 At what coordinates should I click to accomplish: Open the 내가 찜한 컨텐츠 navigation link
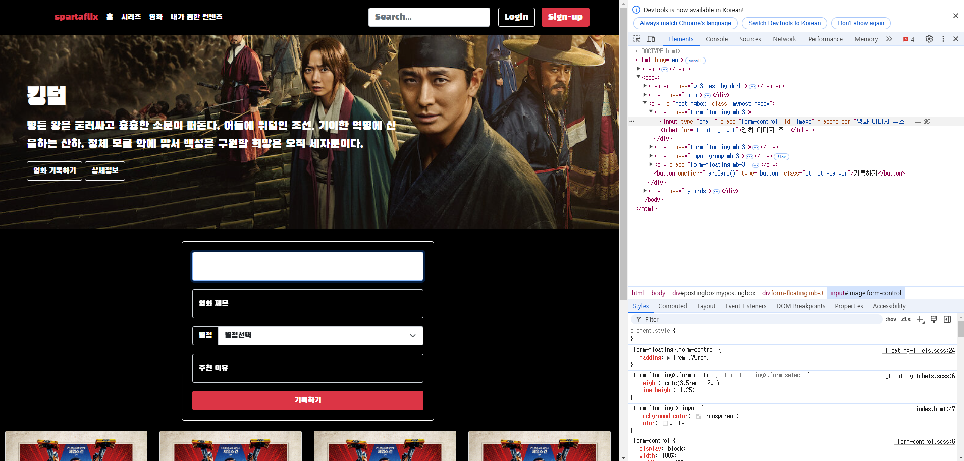196,17
